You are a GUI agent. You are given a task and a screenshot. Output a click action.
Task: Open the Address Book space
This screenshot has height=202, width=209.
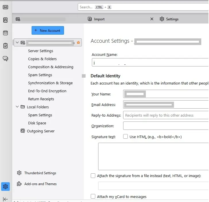pyautogui.click(x=5, y=20)
